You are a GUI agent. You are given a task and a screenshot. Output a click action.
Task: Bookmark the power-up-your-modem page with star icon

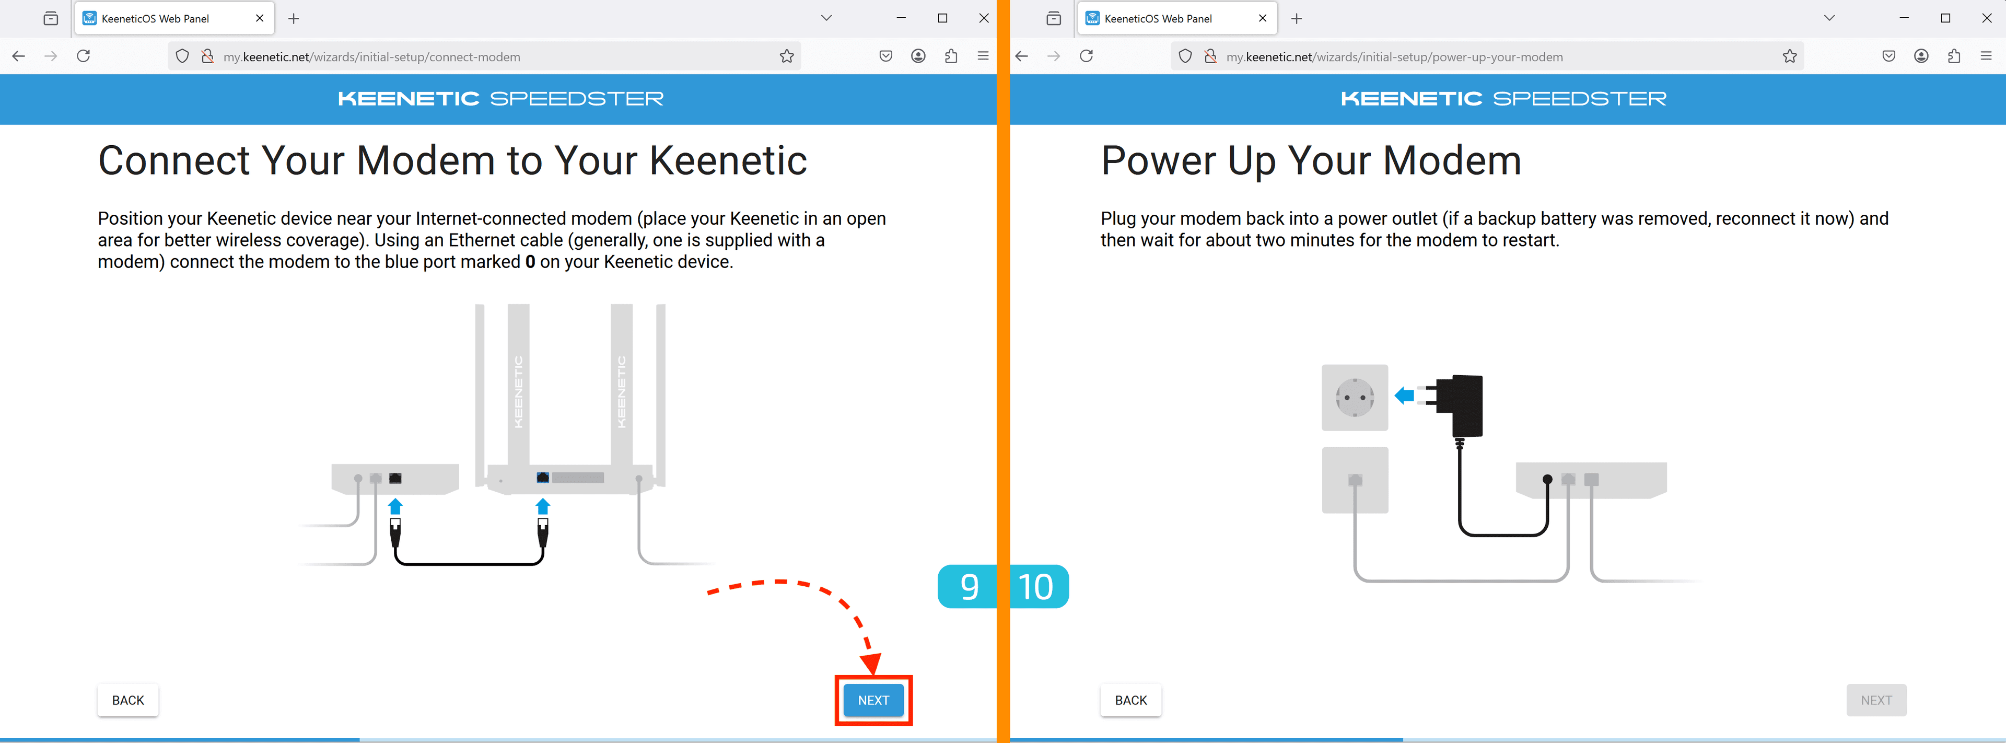(x=1789, y=56)
